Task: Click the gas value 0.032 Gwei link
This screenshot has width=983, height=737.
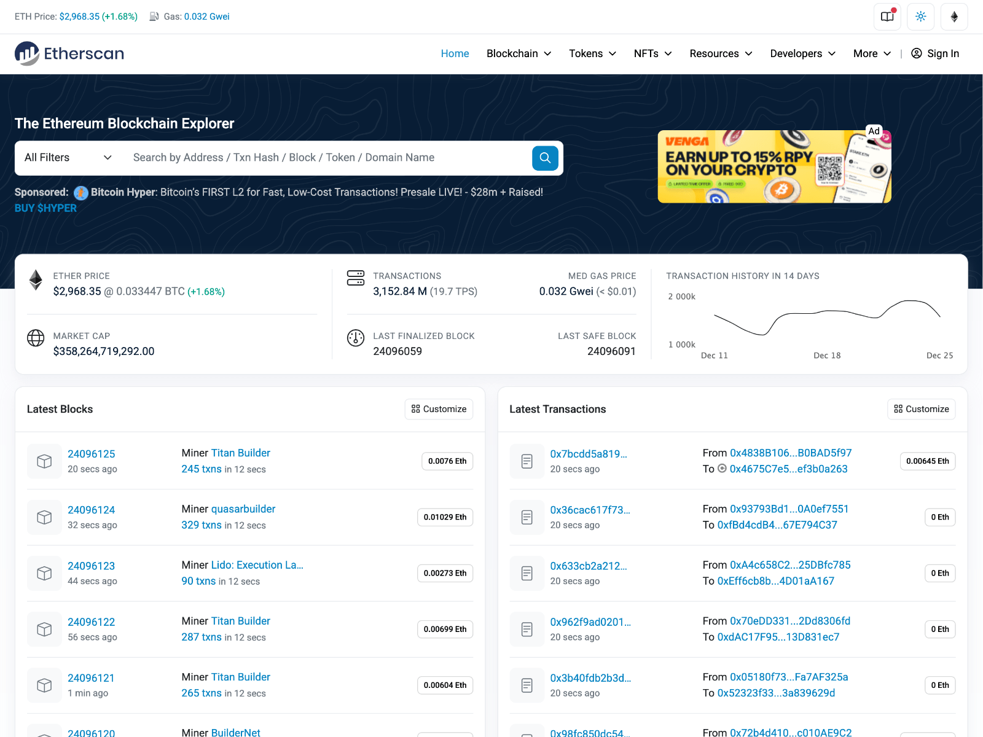Action: pos(206,17)
